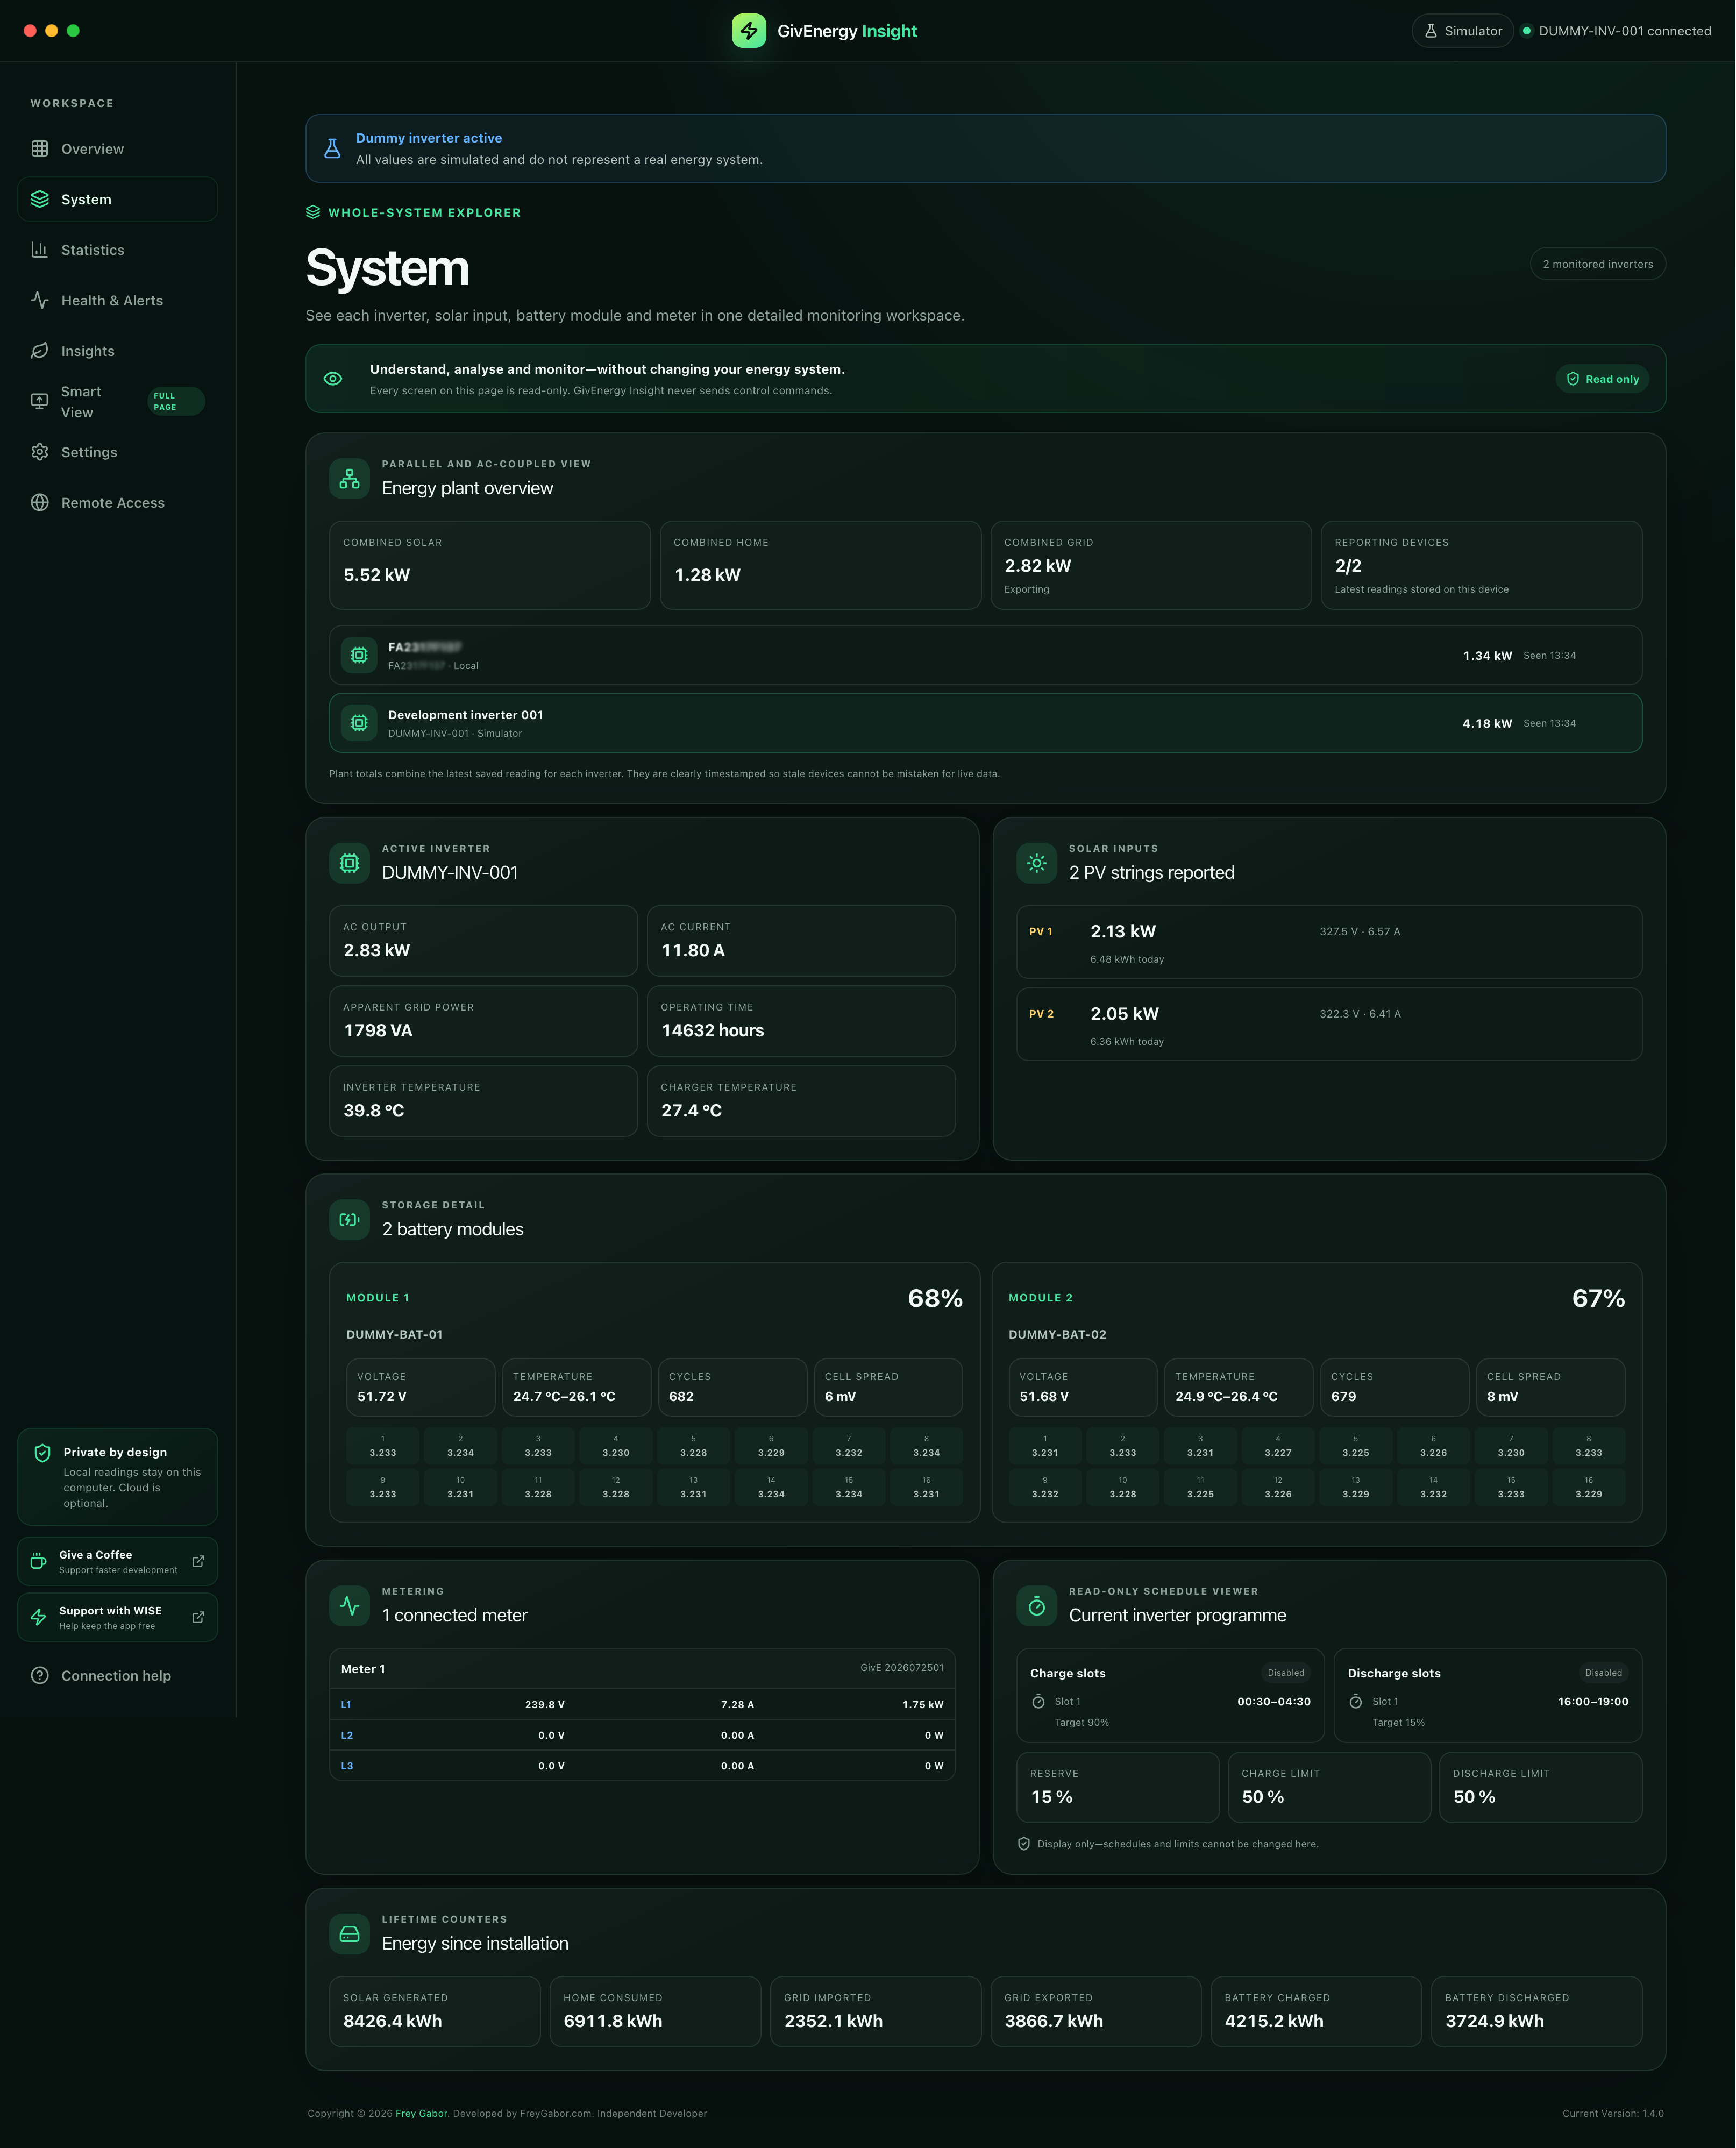Click the Inverter Temperature 39.8 °C card
The height and width of the screenshot is (2148, 1736).
click(x=483, y=1101)
